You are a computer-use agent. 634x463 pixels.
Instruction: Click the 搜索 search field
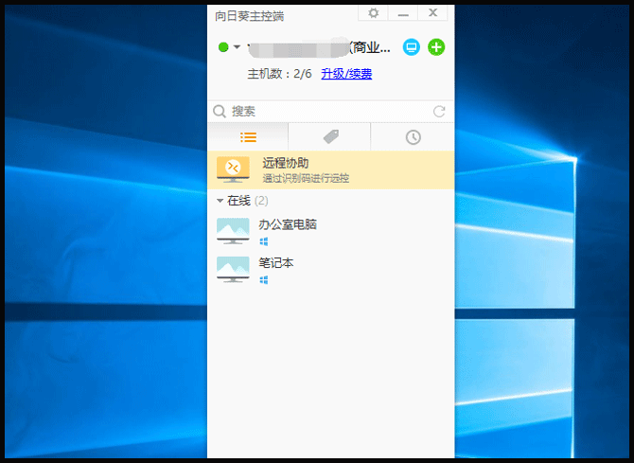click(x=330, y=112)
